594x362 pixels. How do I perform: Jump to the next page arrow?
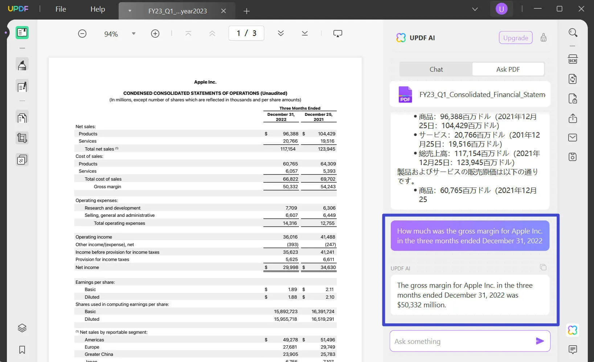[x=280, y=33]
